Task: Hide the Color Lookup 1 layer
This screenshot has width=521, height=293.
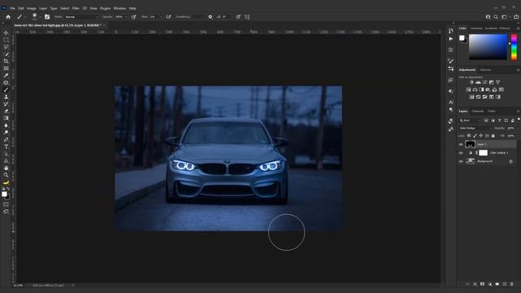Action: (461, 153)
